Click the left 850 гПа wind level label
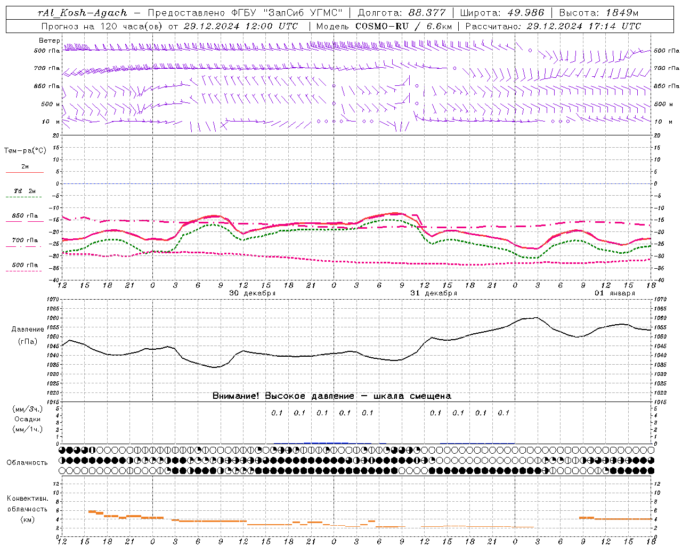The height and width of the screenshot is (546, 682). 47,86
